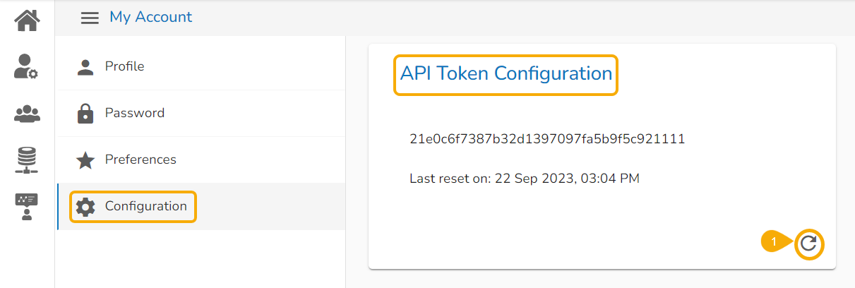Click the gear icon beside Configuration
Viewport: 855px width, 288px height.
pyautogui.click(x=85, y=207)
